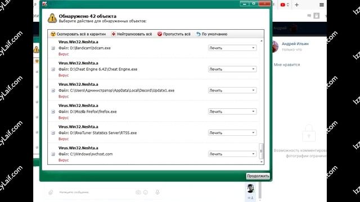Select path D:\RivaTuner Statistics Server\RTSS.exe text
Viewport: 360px width, 202px height.
pyautogui.click(x=103, y=133)
